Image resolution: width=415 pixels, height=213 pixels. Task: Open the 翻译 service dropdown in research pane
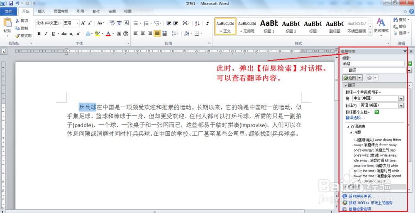[410, 71]
